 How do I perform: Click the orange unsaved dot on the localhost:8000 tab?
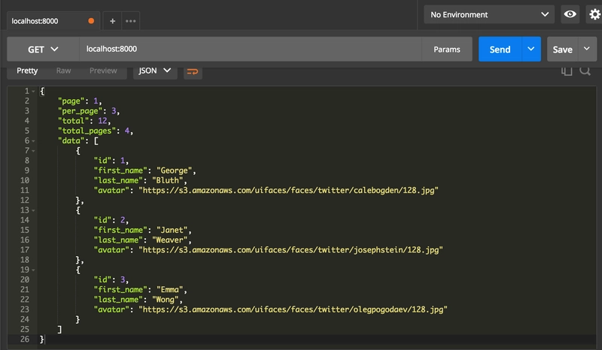click(91, 20)
